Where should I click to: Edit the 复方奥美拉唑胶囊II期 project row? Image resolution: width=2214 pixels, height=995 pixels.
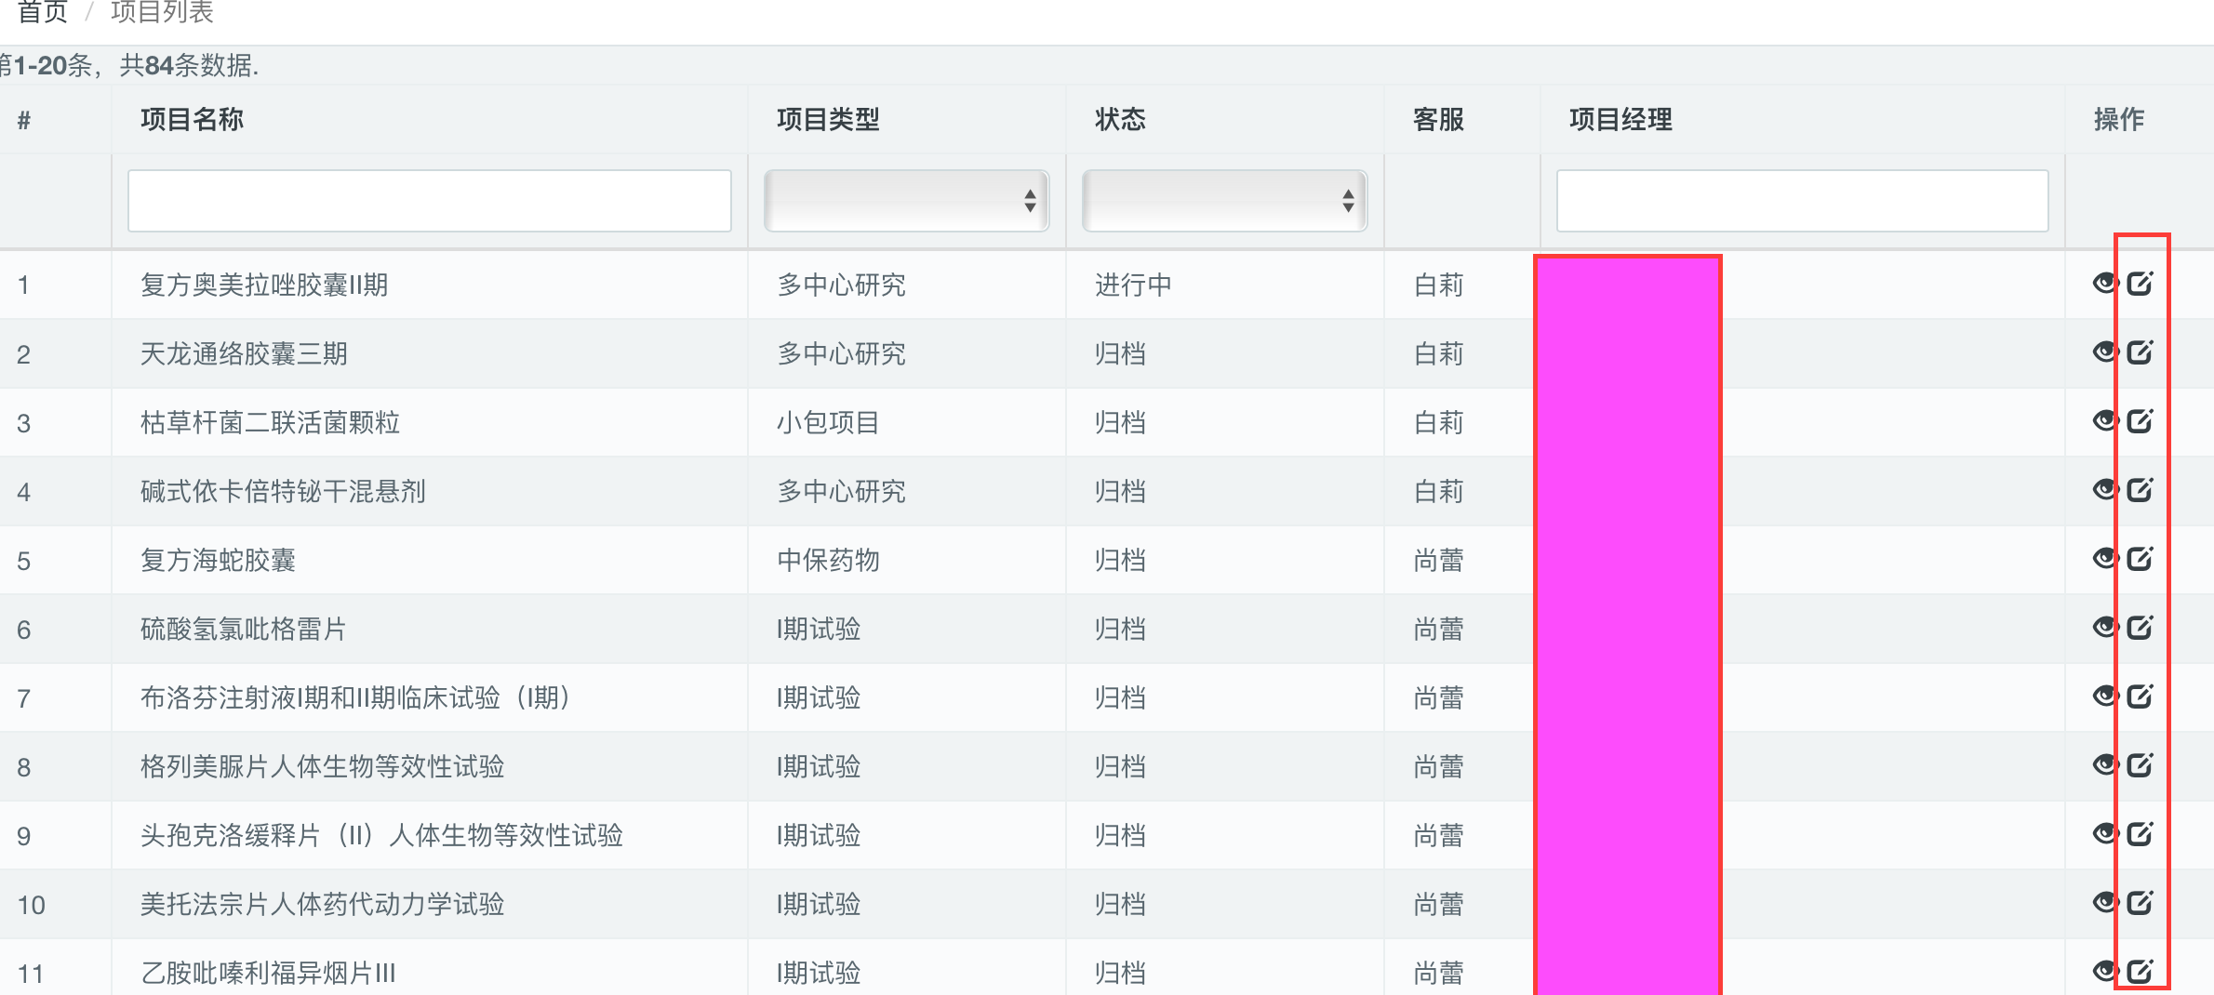[x=2141, y=283]
